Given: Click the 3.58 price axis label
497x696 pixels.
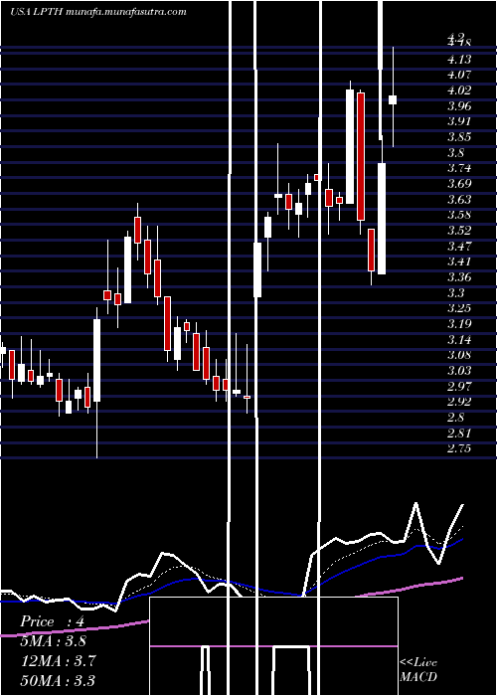Looking at the screenshot, I should [x=459, y=215].
